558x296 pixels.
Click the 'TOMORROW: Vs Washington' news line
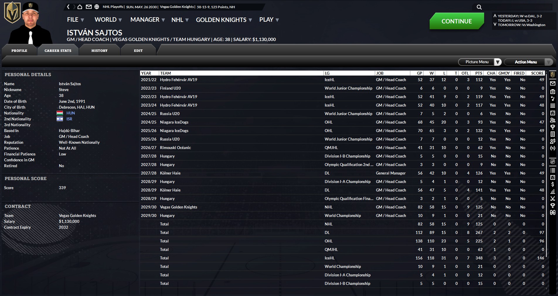[x=521, y=25]
